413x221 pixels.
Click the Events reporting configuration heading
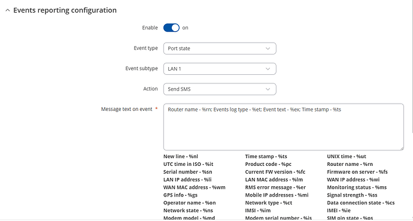[x=65, y=10]
